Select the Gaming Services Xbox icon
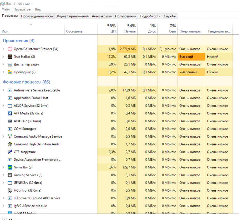The width and height of the screenshot is (239, 220). [x=10, y=175]
